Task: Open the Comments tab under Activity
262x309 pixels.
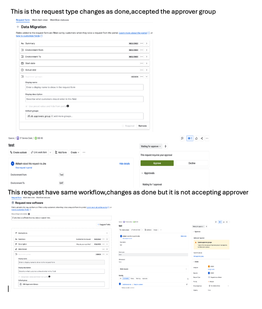Action: pyautogui.click(x=126, y=279)
